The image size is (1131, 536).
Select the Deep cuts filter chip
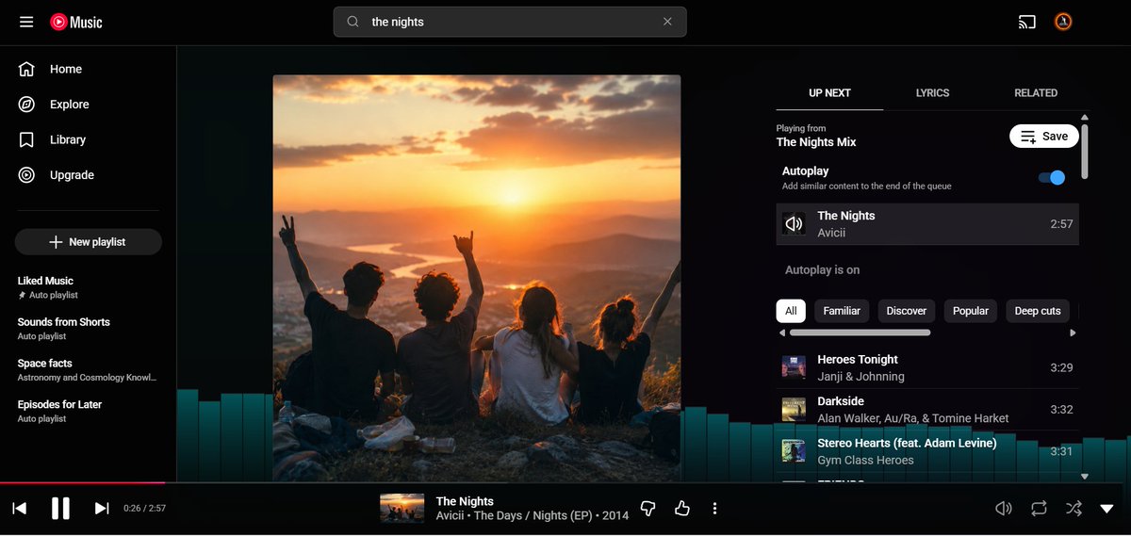(x=1038, y=311)
